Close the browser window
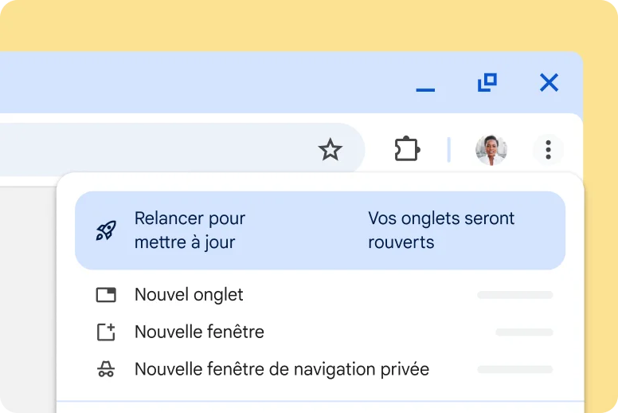The width and height of the screenshot is (618, 413). coord(549,82)
